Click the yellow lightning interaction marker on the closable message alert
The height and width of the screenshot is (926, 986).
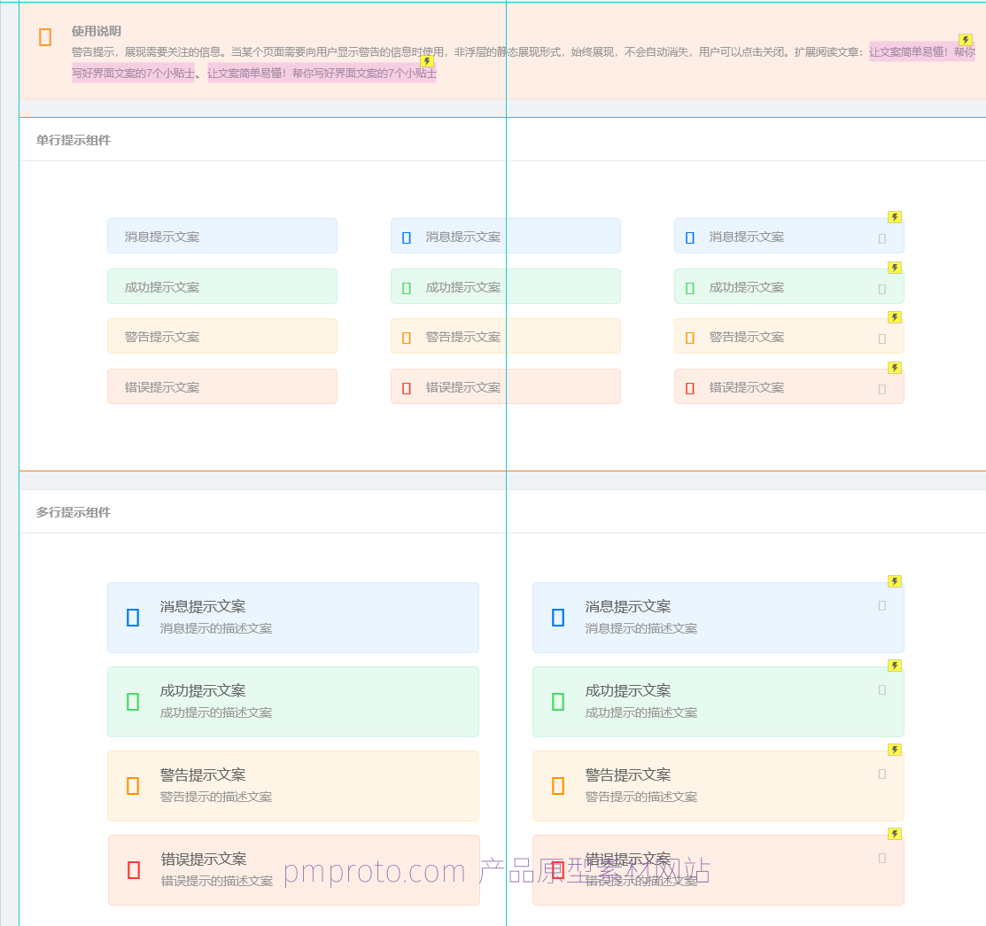[x=895, y=217]
